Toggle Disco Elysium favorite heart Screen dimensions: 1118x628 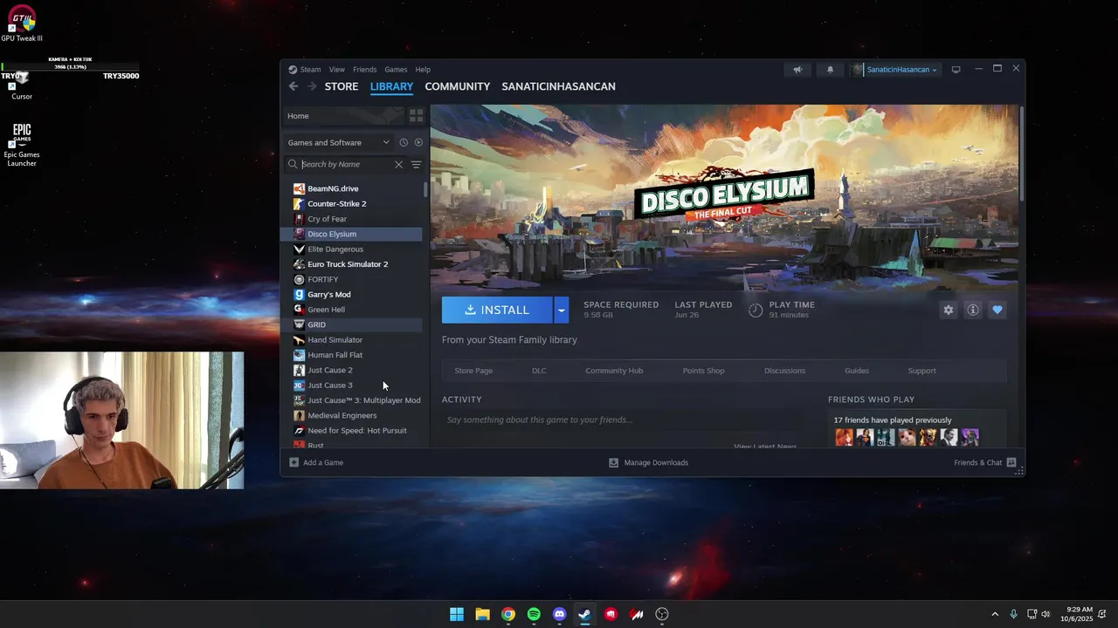click(997, 310)
